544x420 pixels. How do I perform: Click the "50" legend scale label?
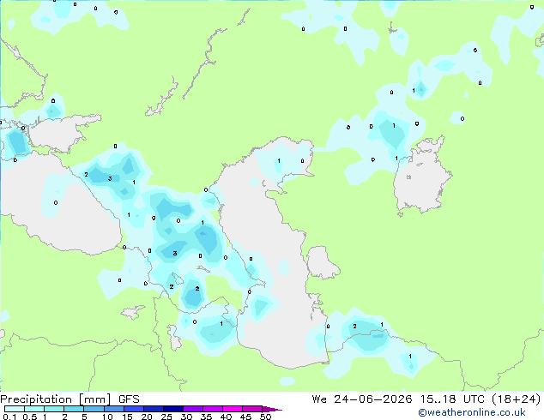265,417
